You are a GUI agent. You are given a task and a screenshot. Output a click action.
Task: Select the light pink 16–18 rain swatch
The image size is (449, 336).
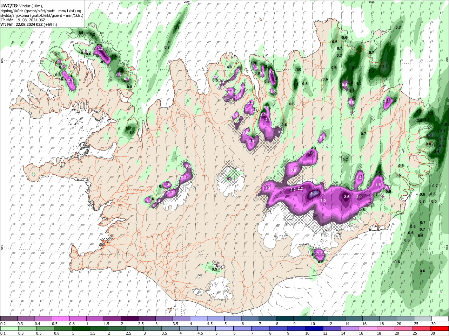(x=368, y=328)
